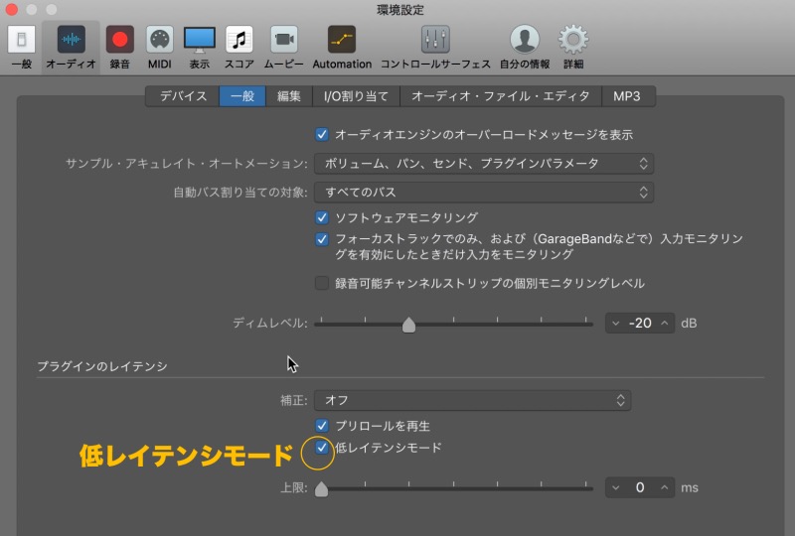Increase the dim level dB value
This screenshot has width=795, height=536.
pos(664,324)
